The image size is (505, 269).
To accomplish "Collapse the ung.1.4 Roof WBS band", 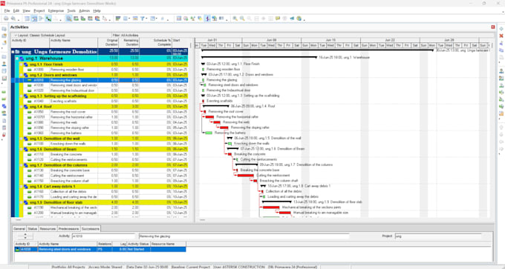I will [x=22, y=107].
